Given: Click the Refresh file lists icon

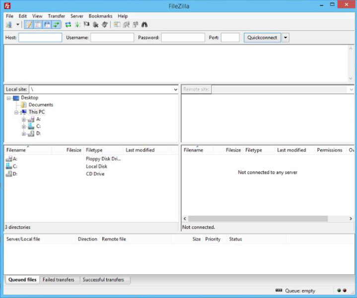Looking at the screenshot, I should (x=68, y=25).
